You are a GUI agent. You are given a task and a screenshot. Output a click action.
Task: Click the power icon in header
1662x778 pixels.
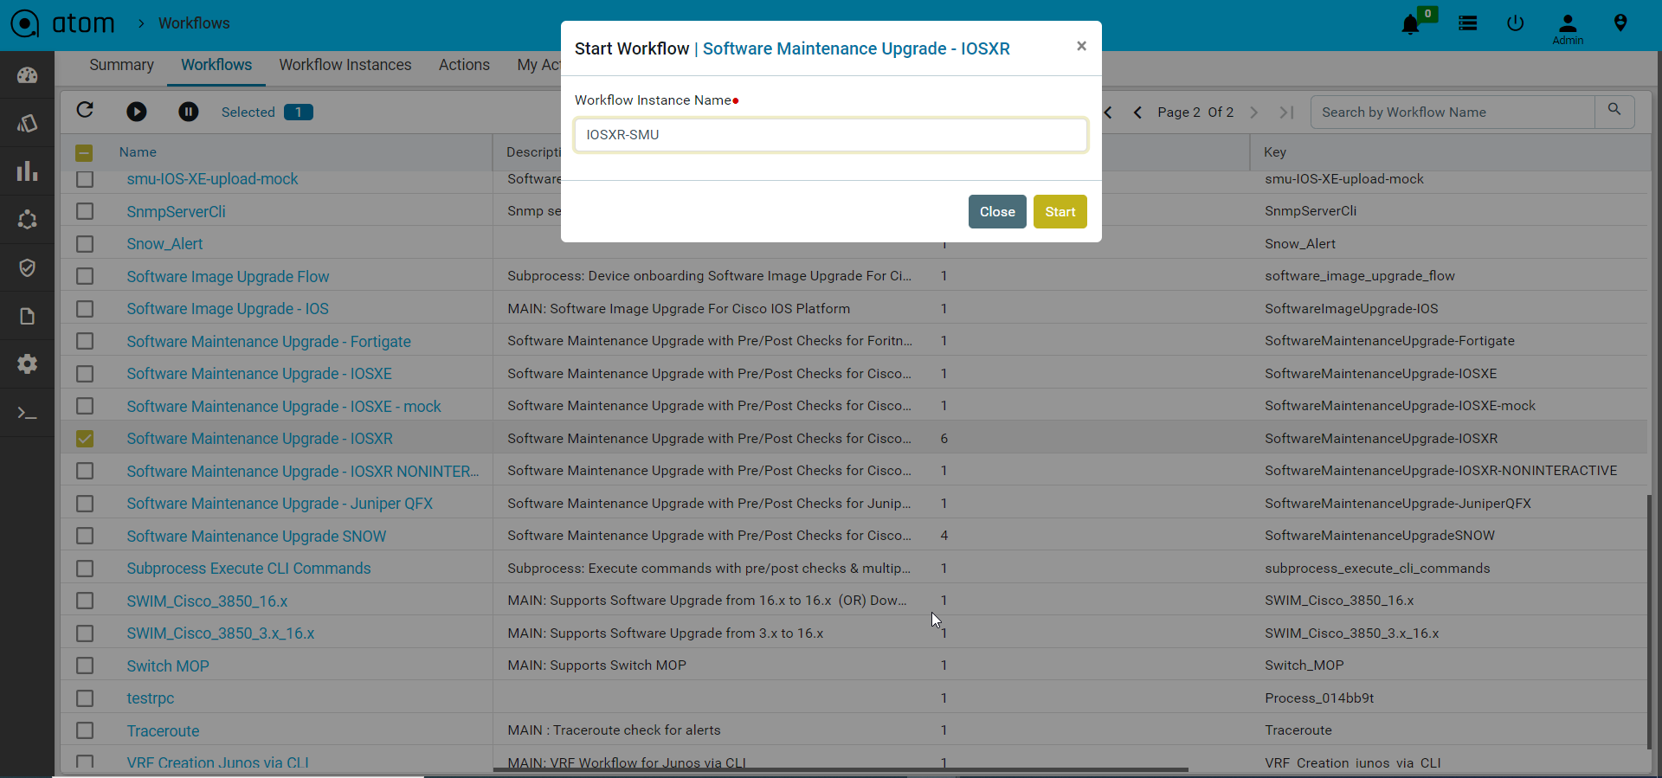click(1515, 23)
